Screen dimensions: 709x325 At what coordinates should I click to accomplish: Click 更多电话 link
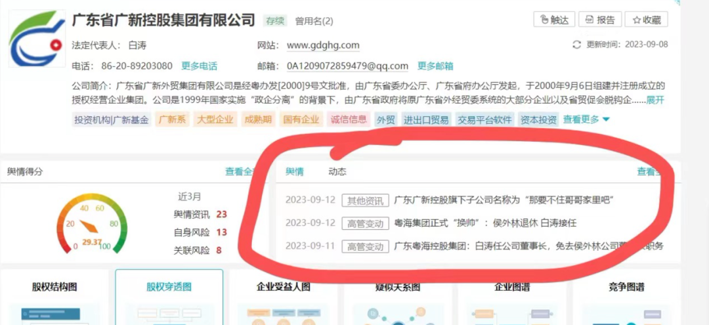click(199, 66)
